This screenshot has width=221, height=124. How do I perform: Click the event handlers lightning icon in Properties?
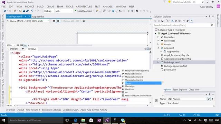pos(213,99)
